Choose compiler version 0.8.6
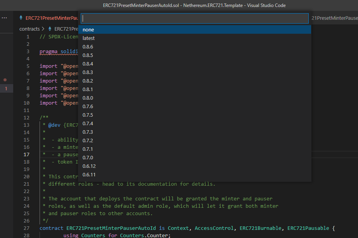 [x=195, y=47]
